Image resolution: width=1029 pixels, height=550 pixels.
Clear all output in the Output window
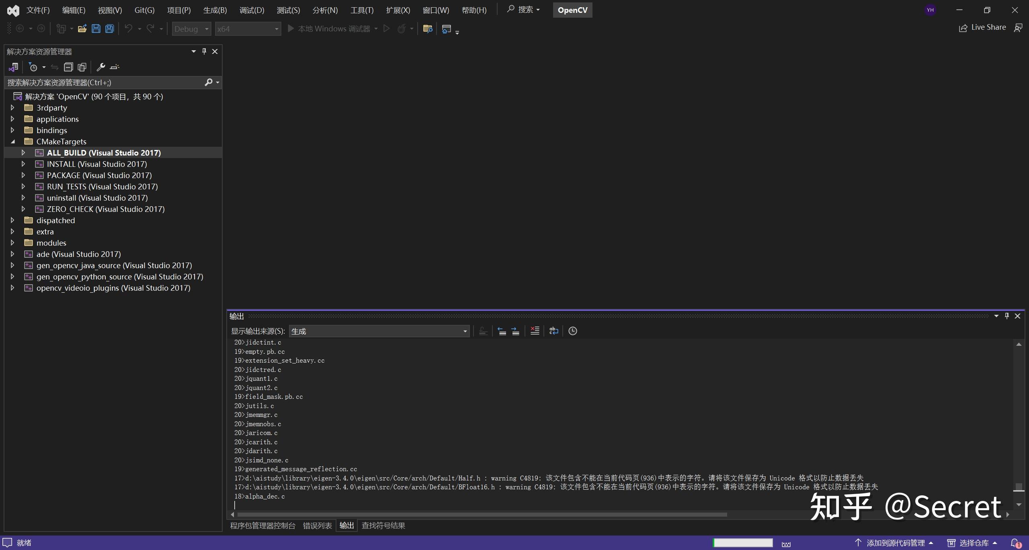coord(534,331)
